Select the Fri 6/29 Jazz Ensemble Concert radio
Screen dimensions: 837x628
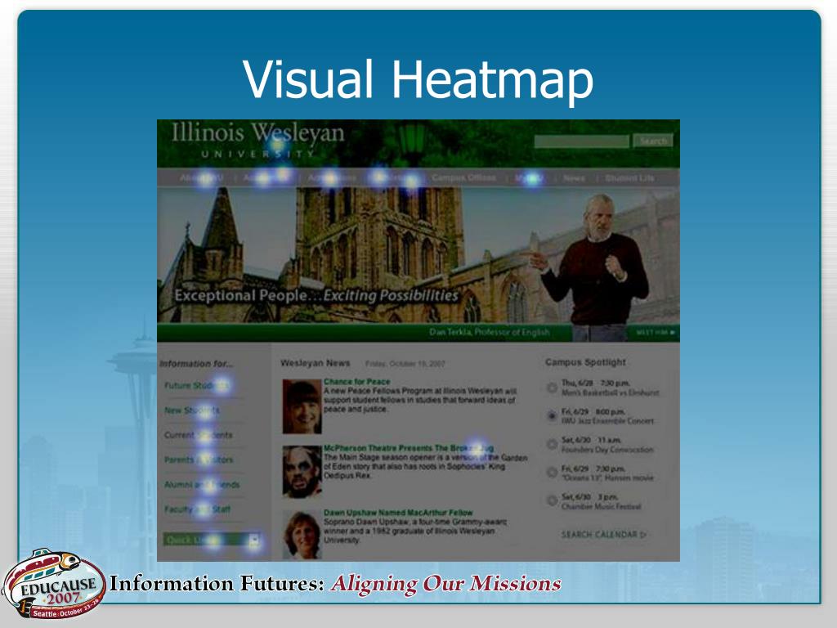(x=552, y=415)
